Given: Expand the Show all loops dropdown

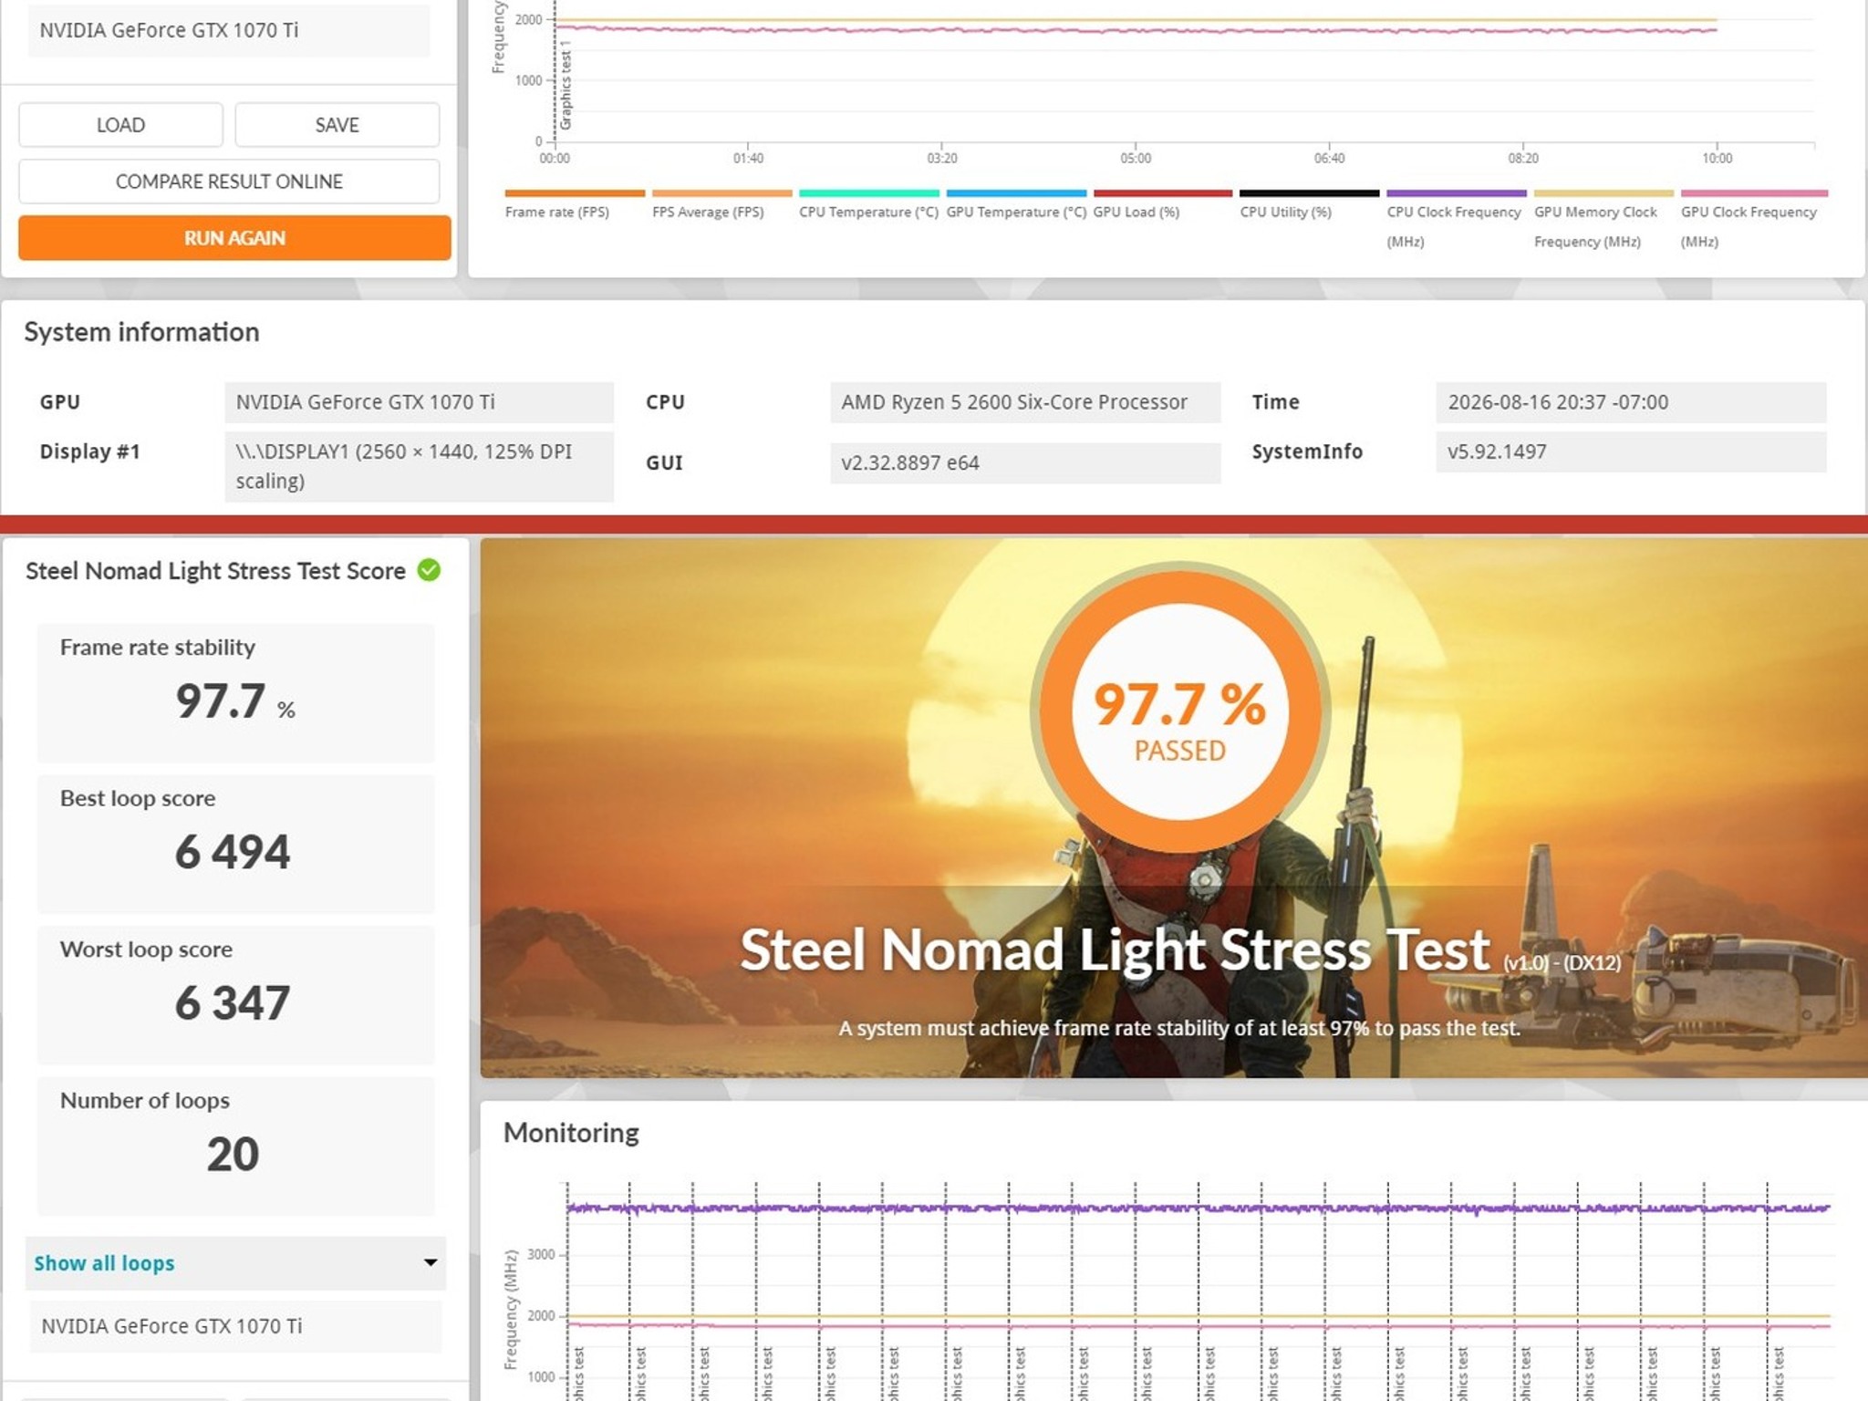Looking at the screenshot, I should tap(235, 1263).
